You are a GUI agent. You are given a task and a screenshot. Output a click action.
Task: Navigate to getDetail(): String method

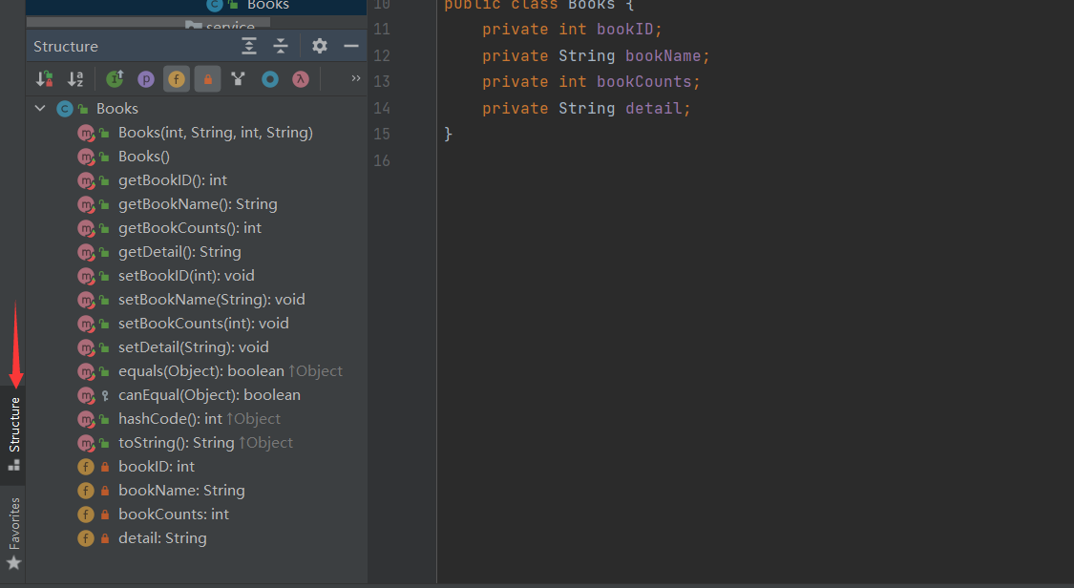click(179, 252)
